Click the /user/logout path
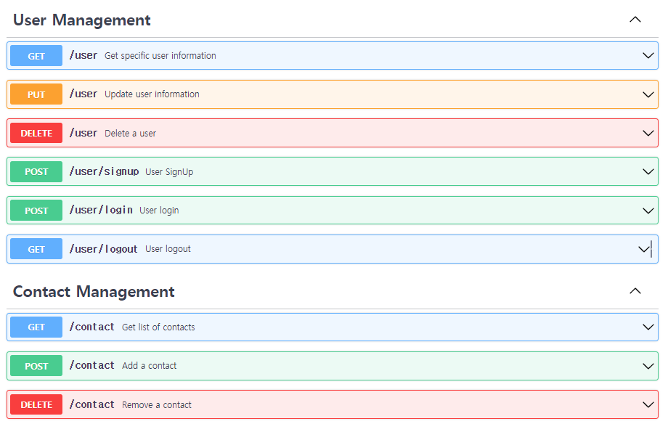 [104, 249]
